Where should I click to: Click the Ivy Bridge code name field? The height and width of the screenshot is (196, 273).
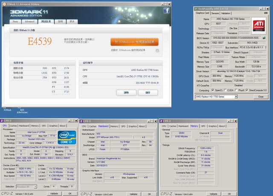pos(26,136)
